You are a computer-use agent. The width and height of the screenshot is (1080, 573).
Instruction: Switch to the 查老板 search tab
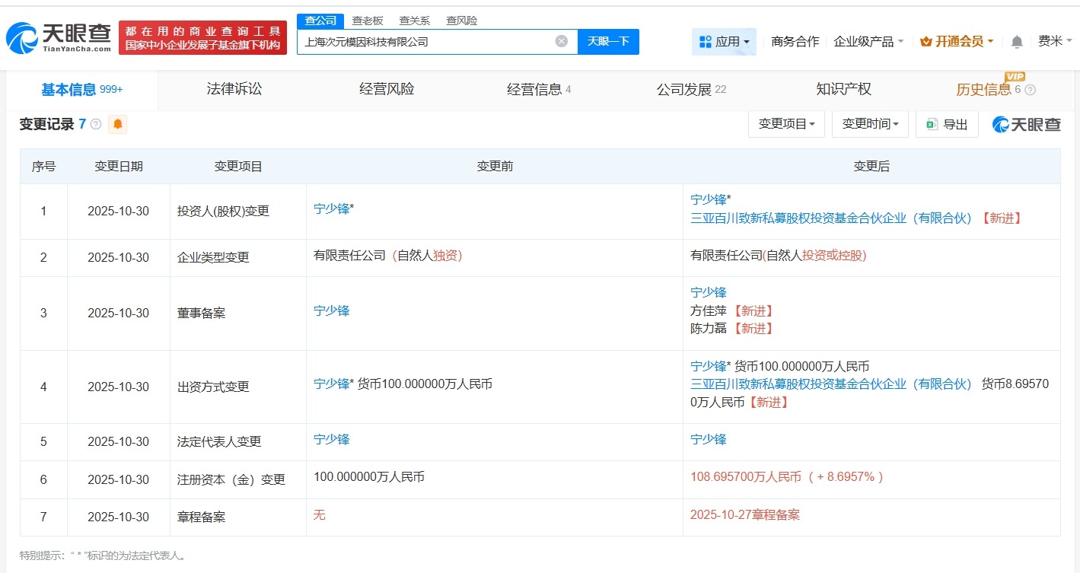point(366,21)
